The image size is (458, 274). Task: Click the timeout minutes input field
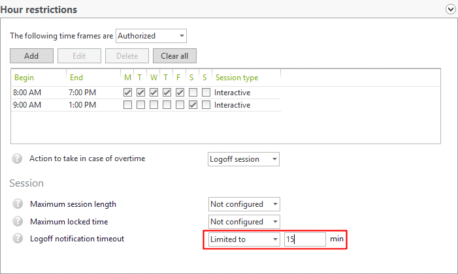304,239
